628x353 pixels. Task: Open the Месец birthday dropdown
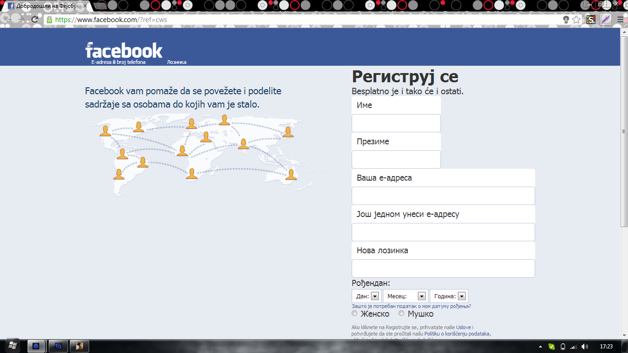point(405,296)
